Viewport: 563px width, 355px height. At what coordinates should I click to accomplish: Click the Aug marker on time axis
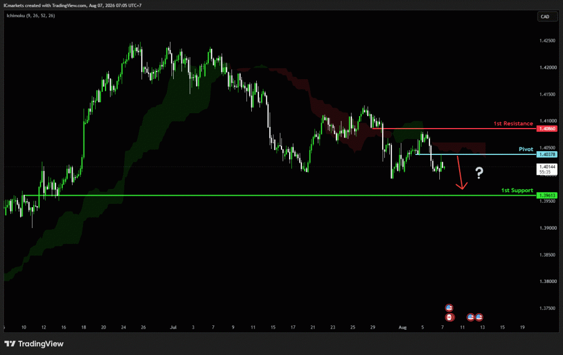tap(402, 328)
